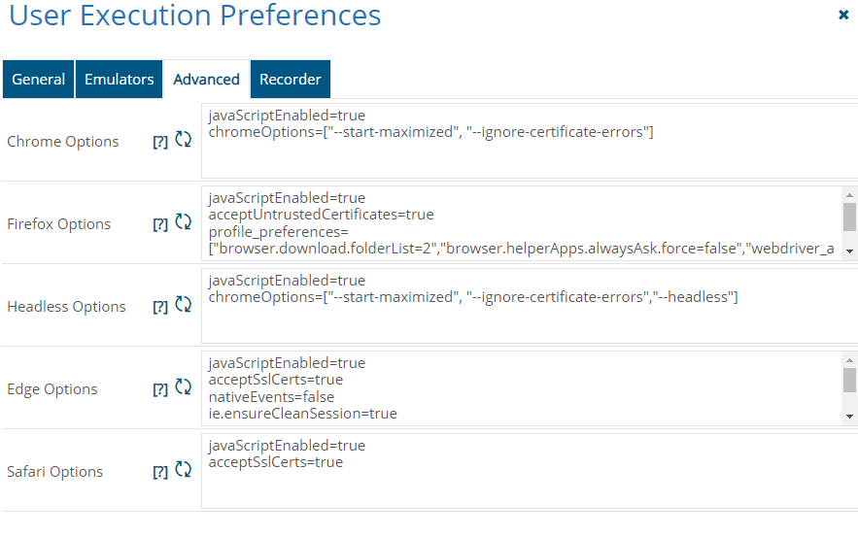Screen dimensions: 858x536
Task: Reset Edge Options with the refresh icon
Action: [x=183, y=387]
